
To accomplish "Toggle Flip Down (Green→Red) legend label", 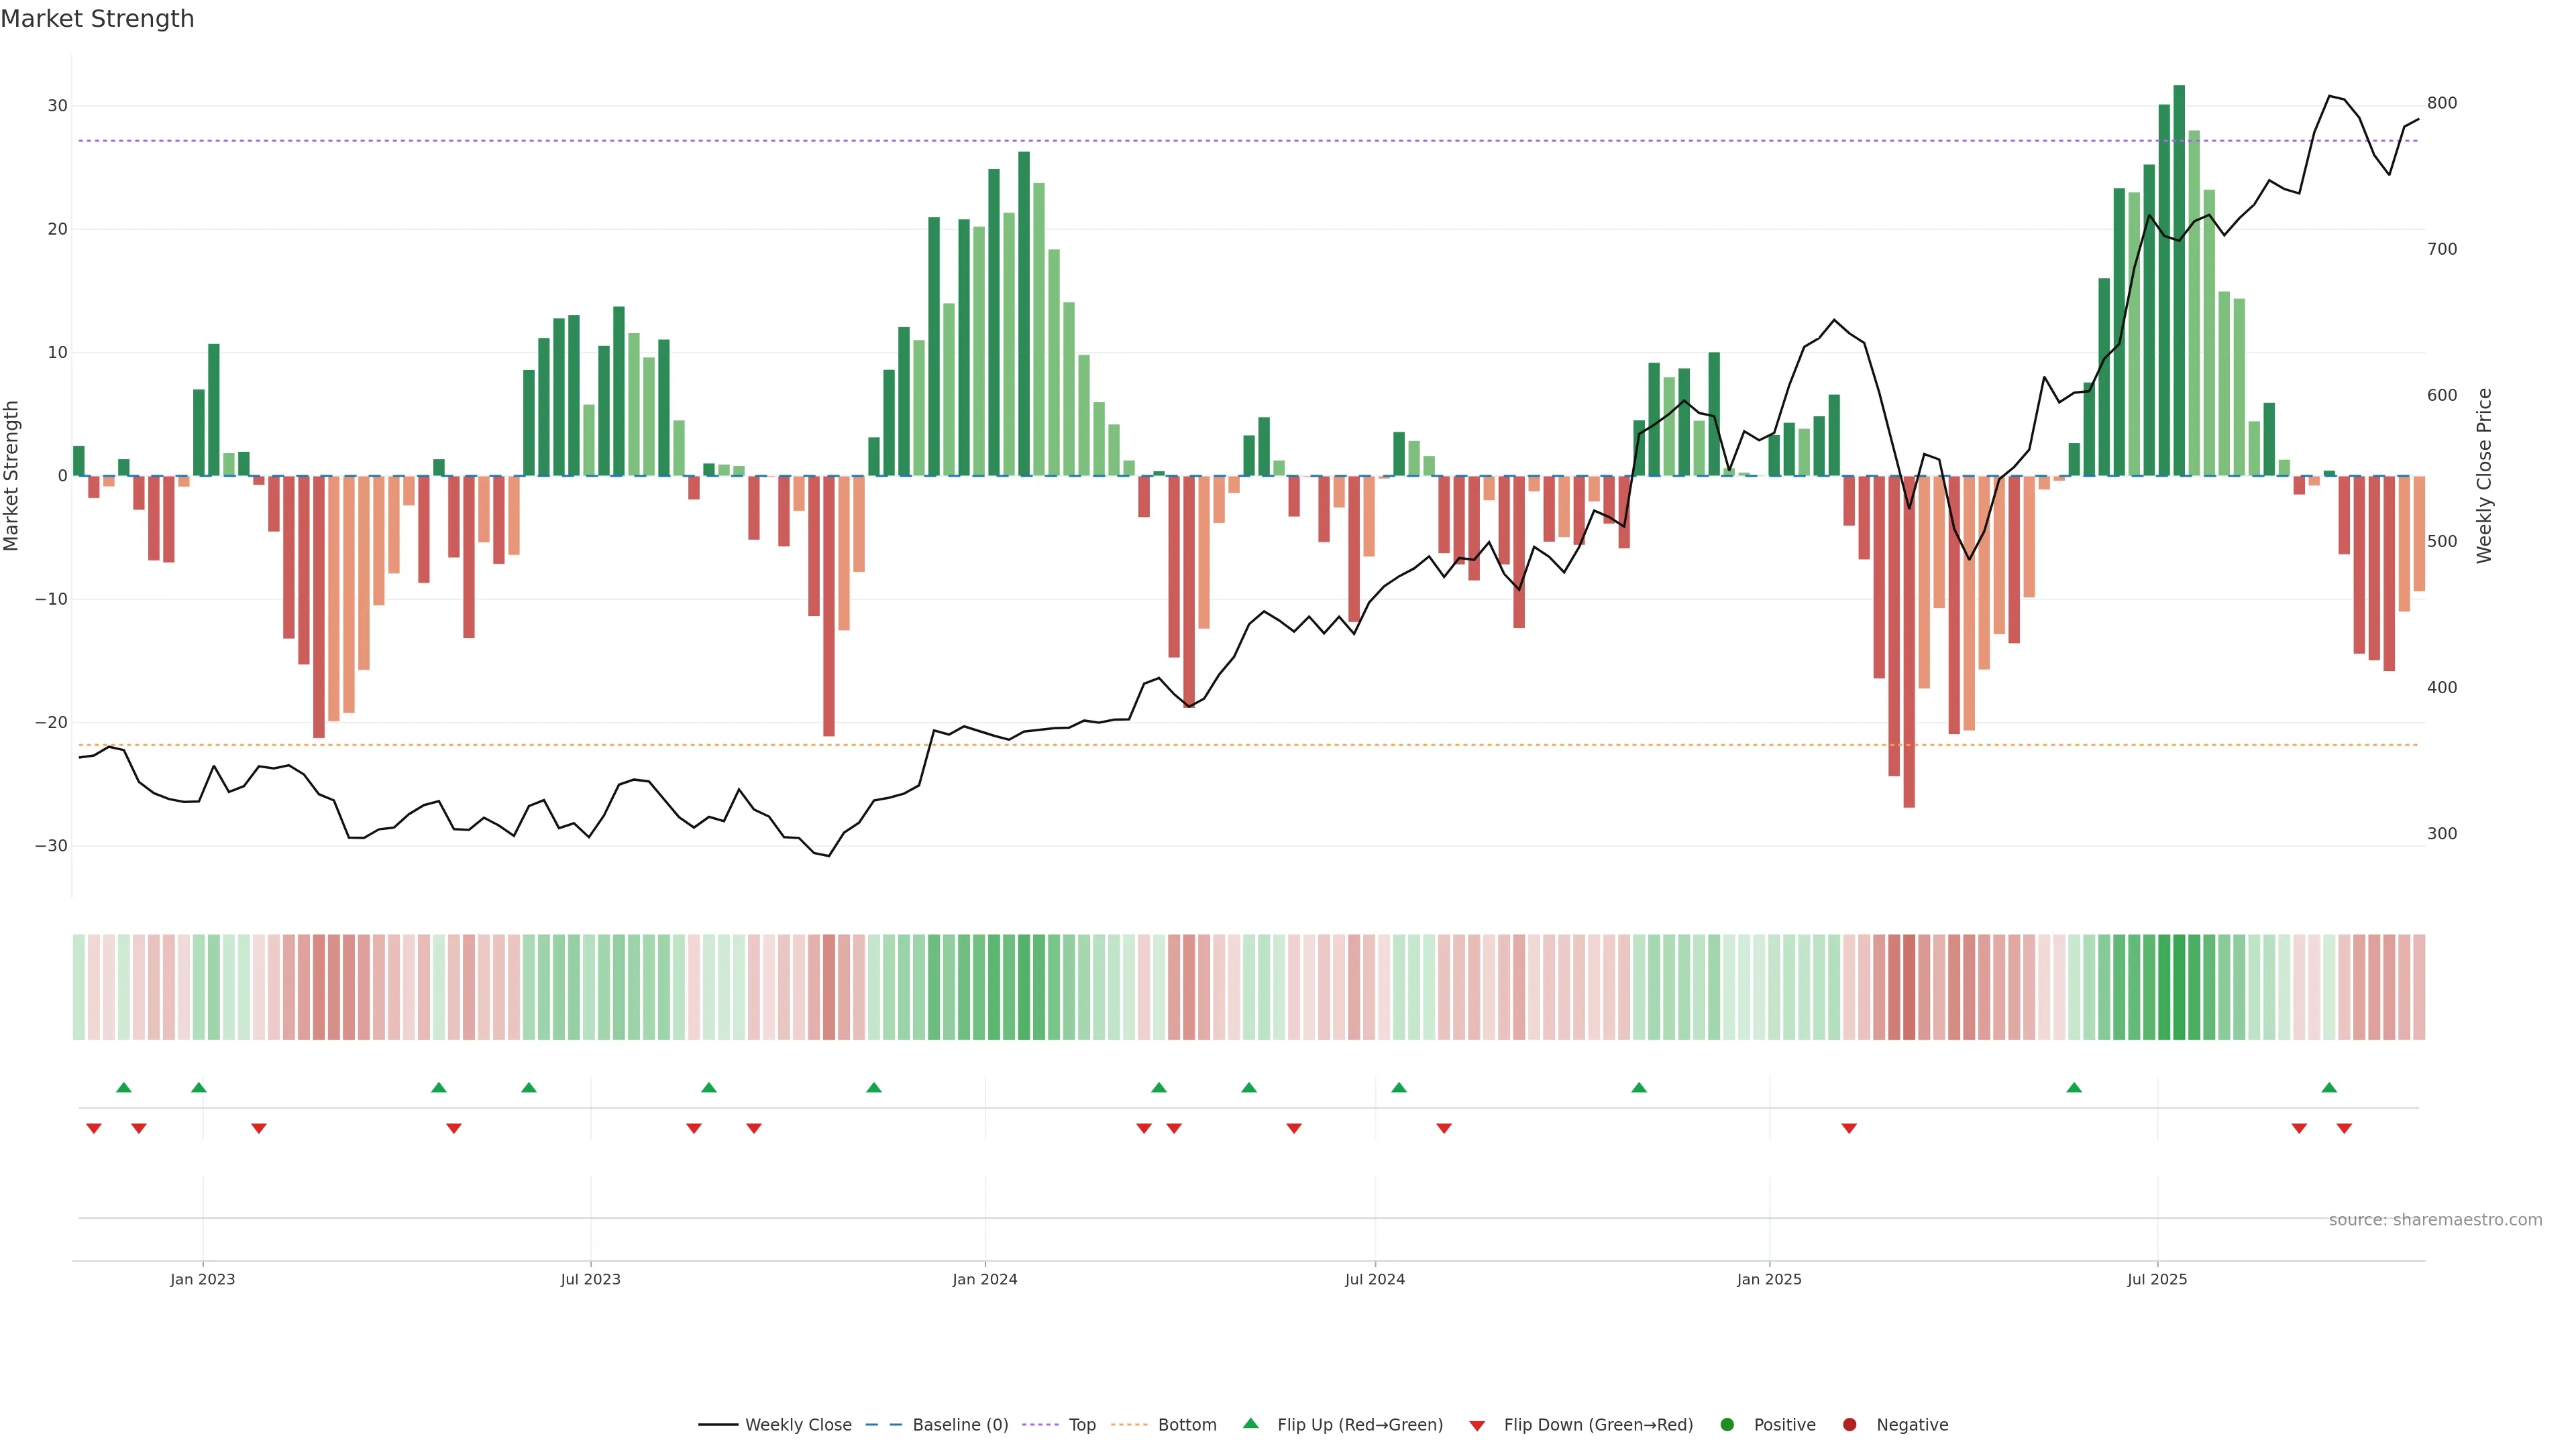I will (x=1598, y=1425).
